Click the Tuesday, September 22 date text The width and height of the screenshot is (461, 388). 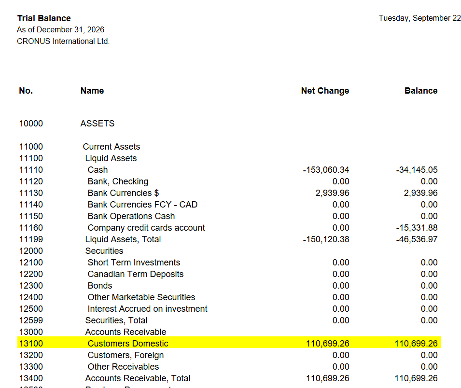pos(419,18)
